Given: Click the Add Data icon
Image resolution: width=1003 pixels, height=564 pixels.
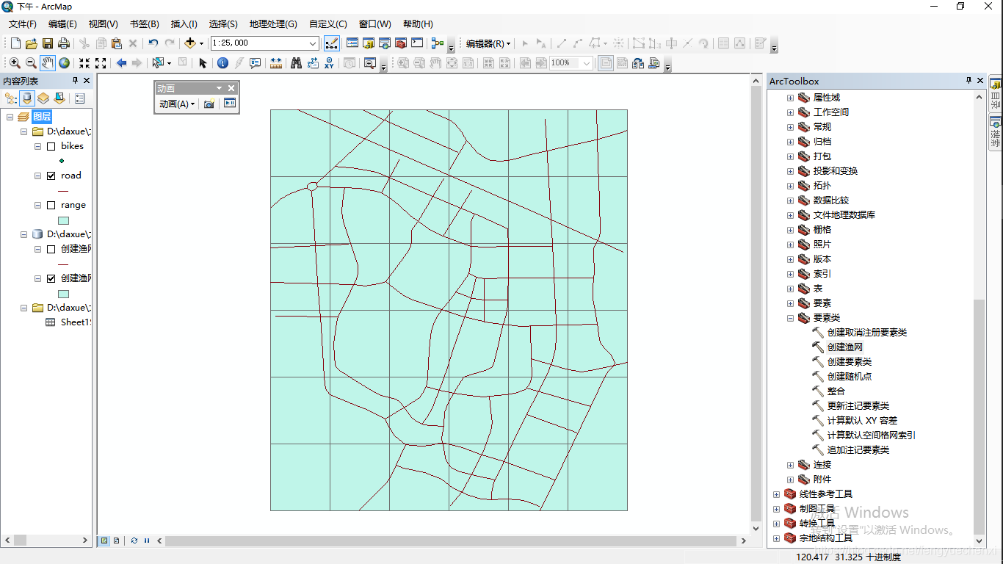Looking at the screenshot, I should (189, 43).
